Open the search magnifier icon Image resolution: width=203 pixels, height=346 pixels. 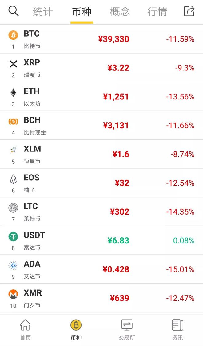[x=14, y=11]
